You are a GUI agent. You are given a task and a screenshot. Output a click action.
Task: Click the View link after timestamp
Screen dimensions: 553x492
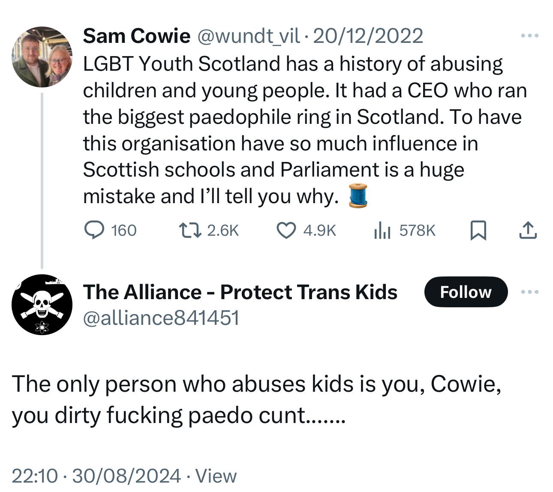[x=216, y=476]
